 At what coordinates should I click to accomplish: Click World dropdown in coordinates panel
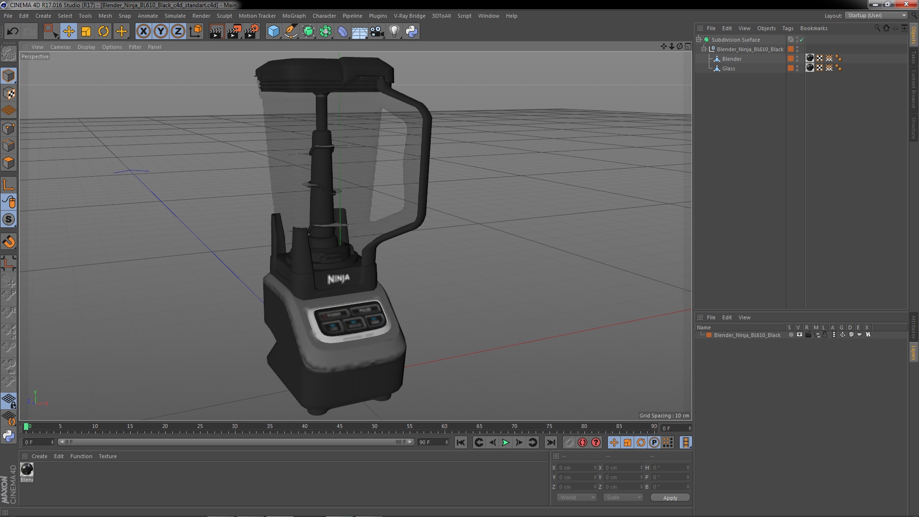575,497
